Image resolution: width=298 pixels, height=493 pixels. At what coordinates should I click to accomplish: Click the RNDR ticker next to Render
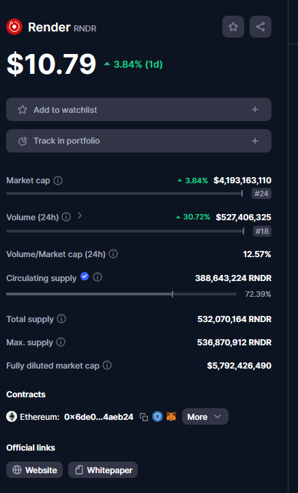click(x=85, y=28)
